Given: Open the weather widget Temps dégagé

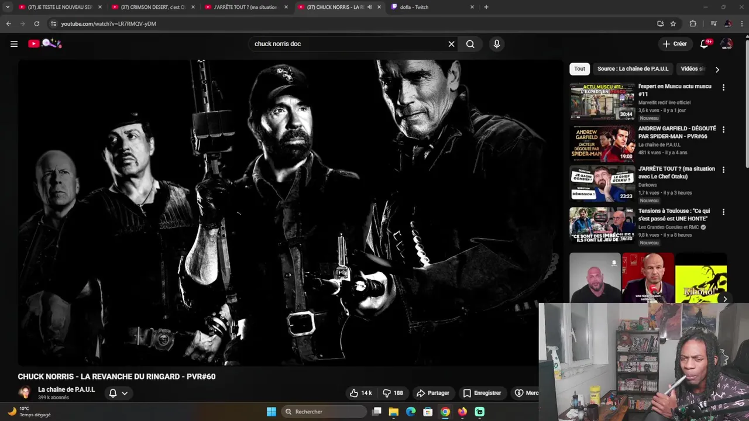Looking at the screenshot, I should [29, 412].
